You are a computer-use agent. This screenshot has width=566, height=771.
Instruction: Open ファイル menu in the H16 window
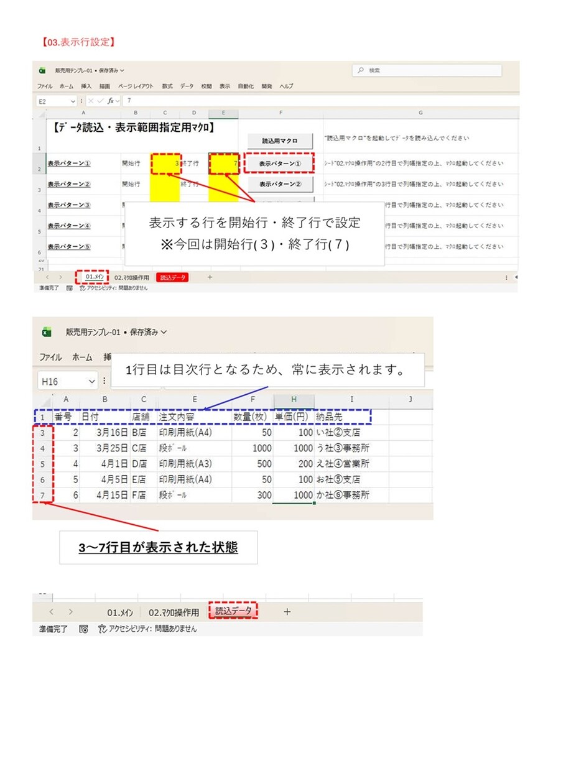pos(50,358)
